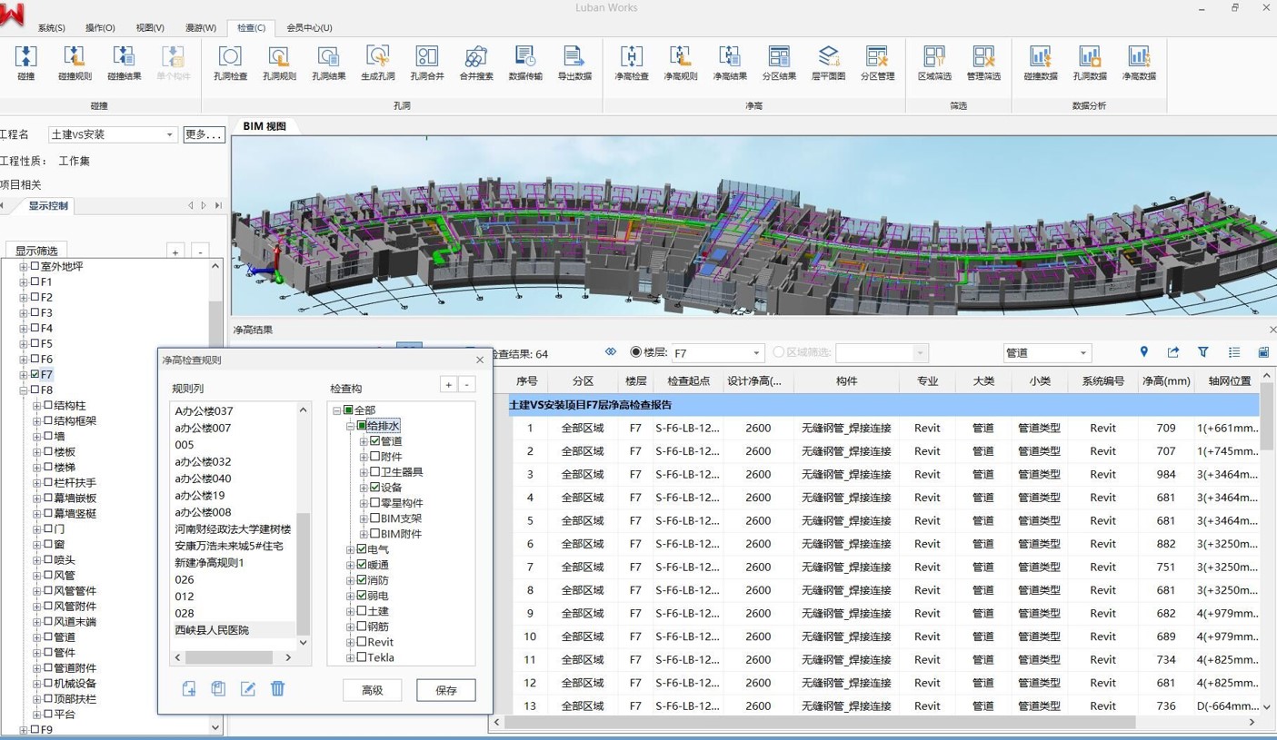Image resolution: width=1277 pixels, height=740 pixels.
Task: Open 分区管理 zone management tool
Action: 876,63
